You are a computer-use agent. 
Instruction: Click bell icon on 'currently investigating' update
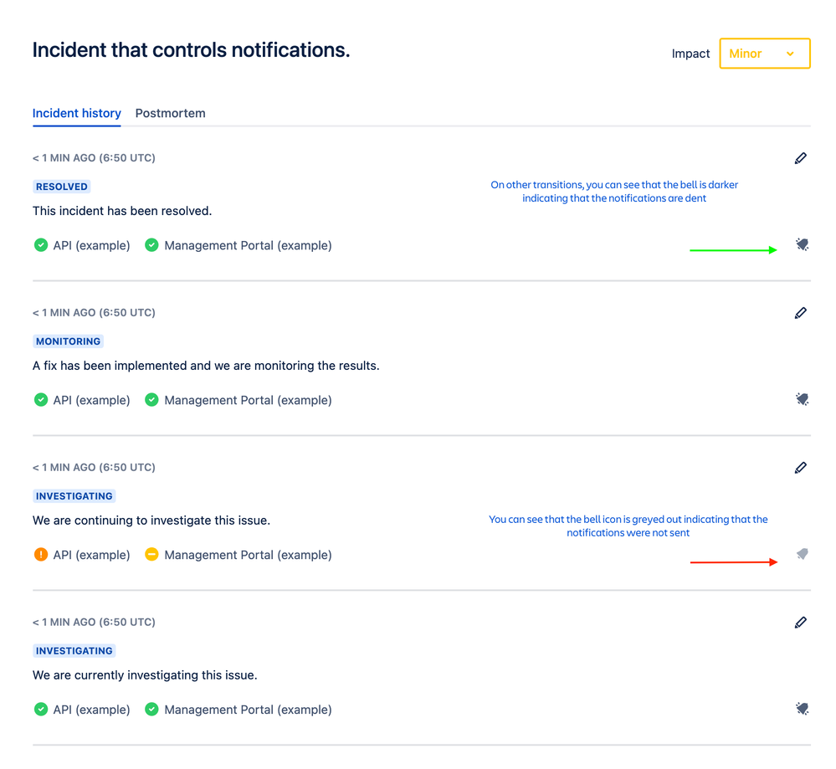(802, 710)
